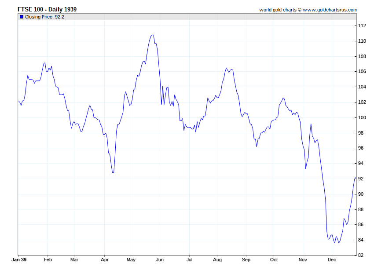Click the 82 y-axis value
The width and height of the screenshot is (374, 271).
coord(361,255)
